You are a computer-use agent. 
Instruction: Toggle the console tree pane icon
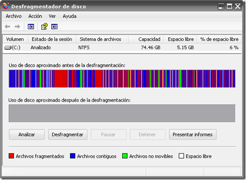coord(31,27)
